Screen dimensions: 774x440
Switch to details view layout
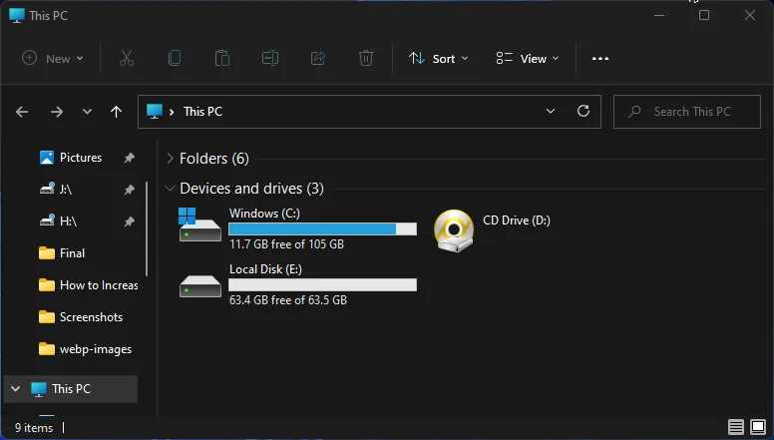(x=736, y=428)
